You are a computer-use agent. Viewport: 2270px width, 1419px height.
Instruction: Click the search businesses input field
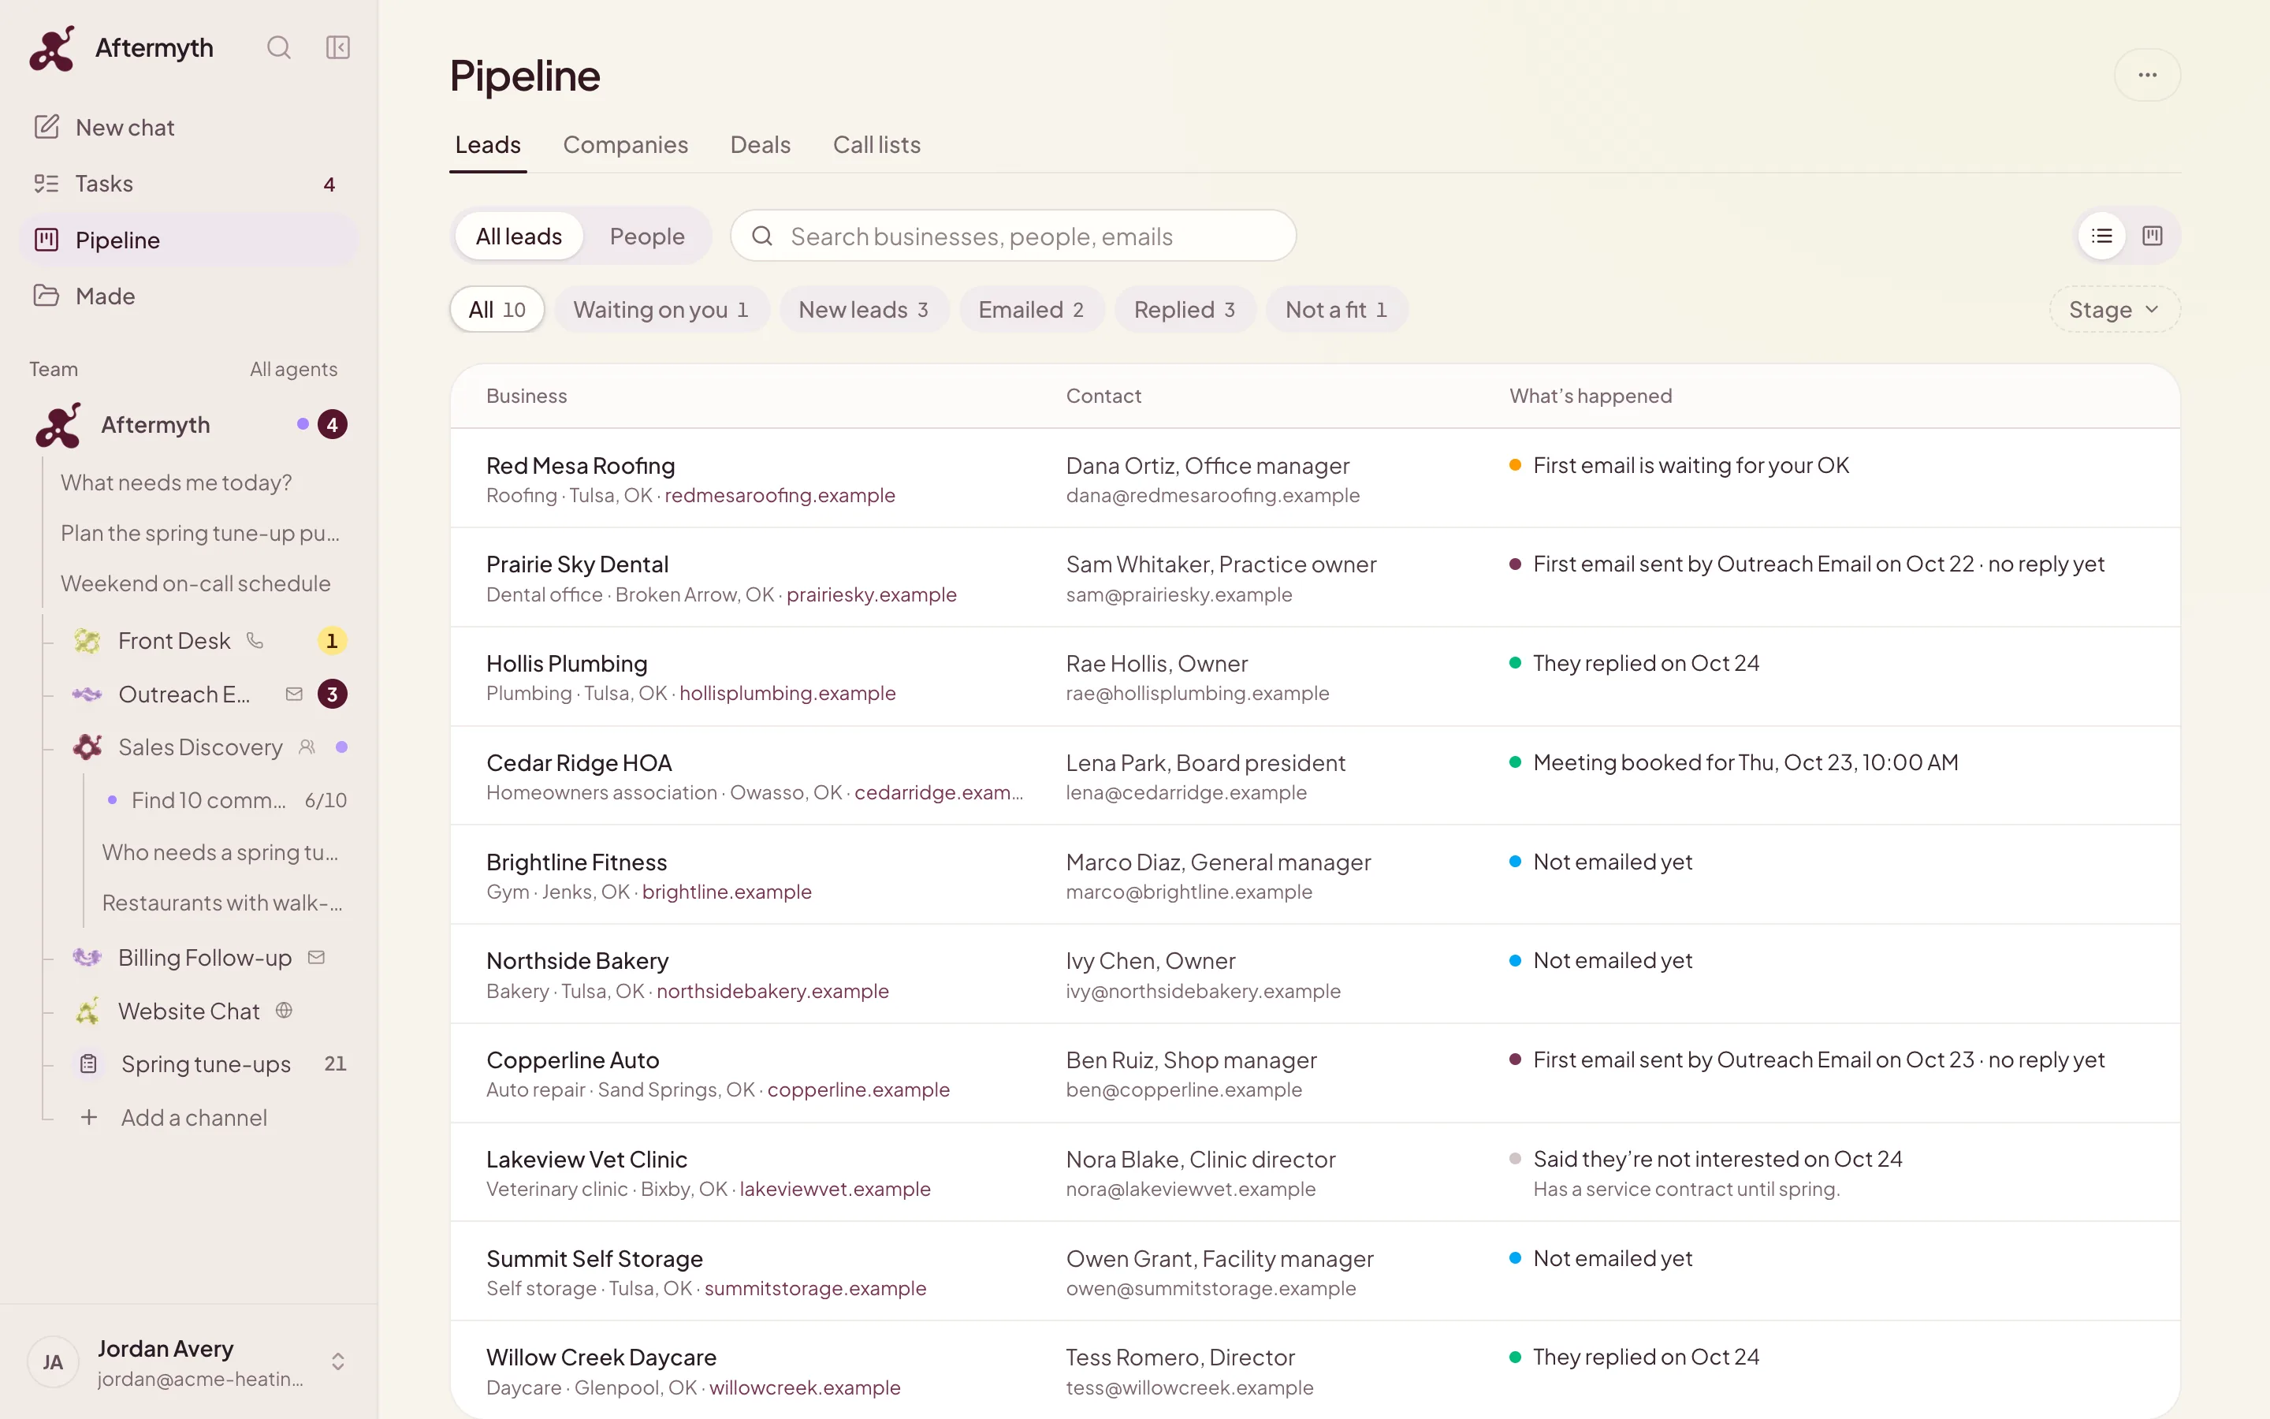(1013, 236)
